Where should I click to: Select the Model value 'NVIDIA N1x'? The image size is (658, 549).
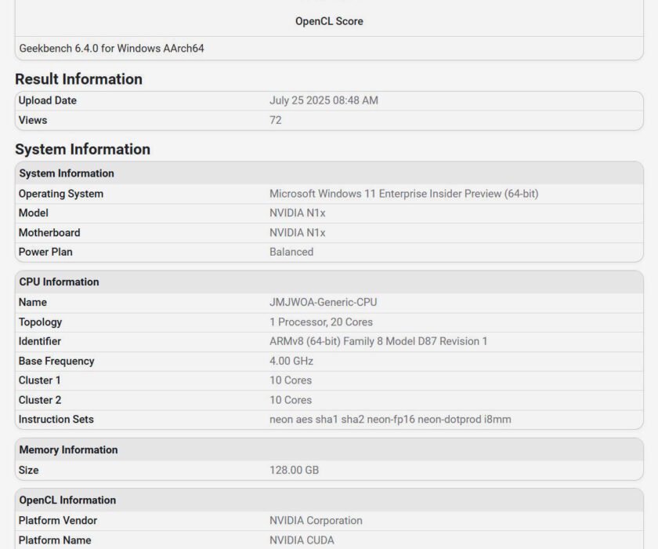pyautogui.click(x=297, y=213)
